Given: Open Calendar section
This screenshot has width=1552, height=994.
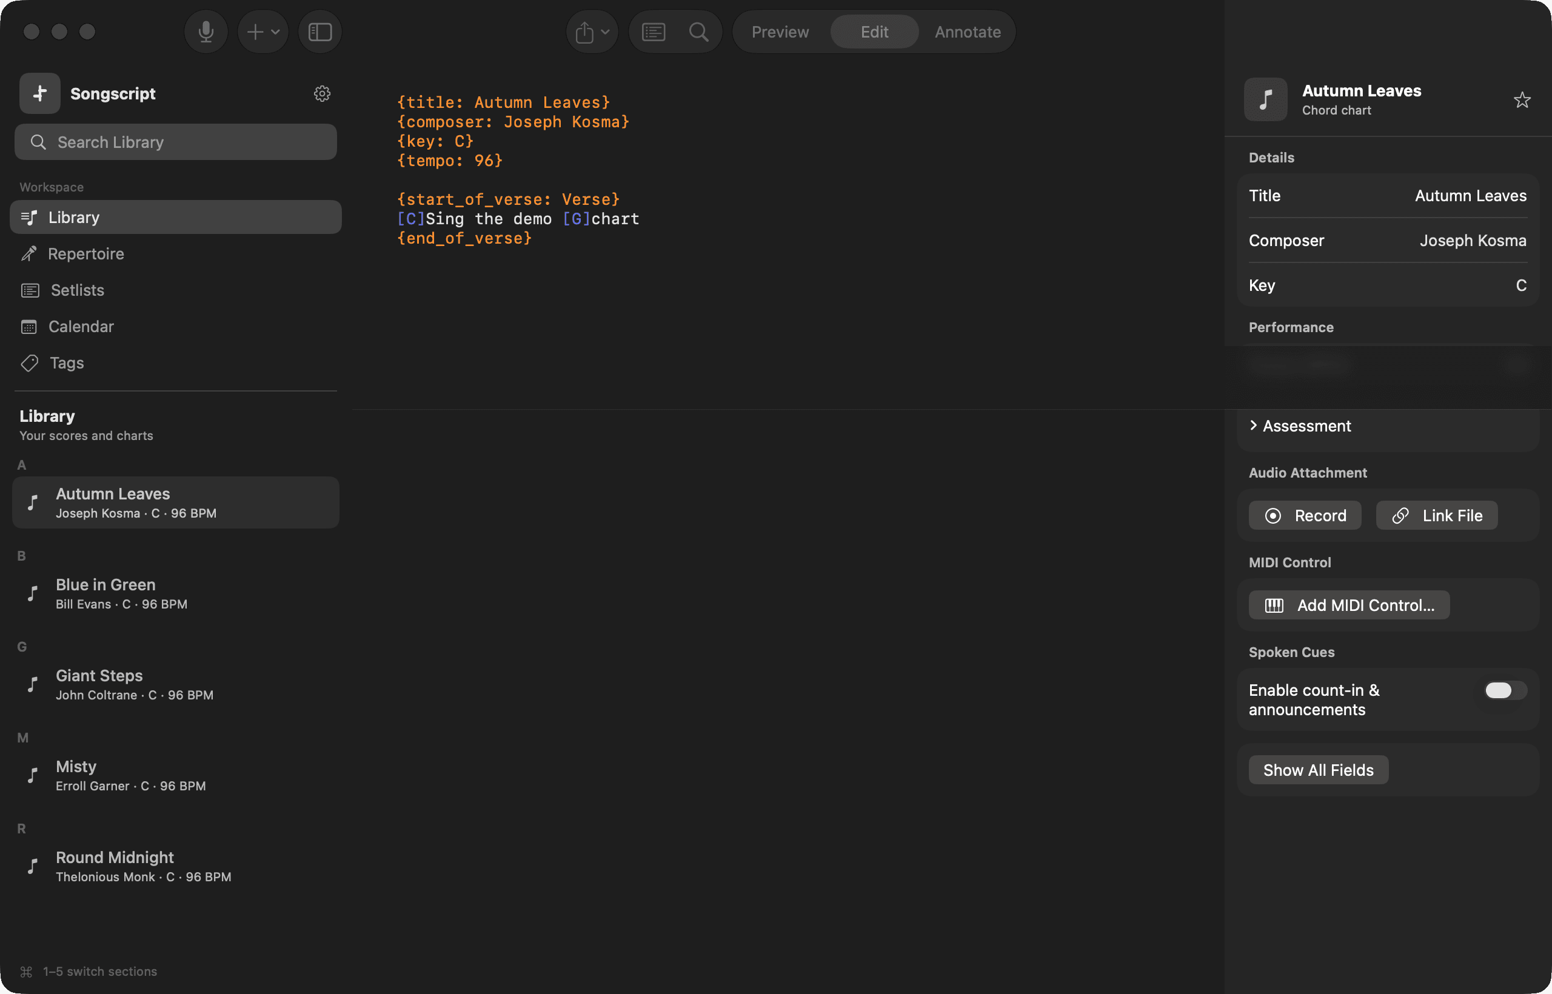Looking at the screenshot, I should 176,327.
